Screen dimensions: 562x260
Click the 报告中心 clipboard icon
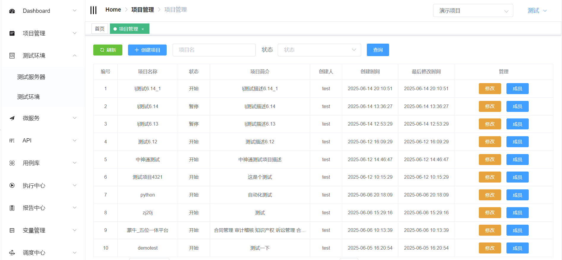click(x=12, y=208)
